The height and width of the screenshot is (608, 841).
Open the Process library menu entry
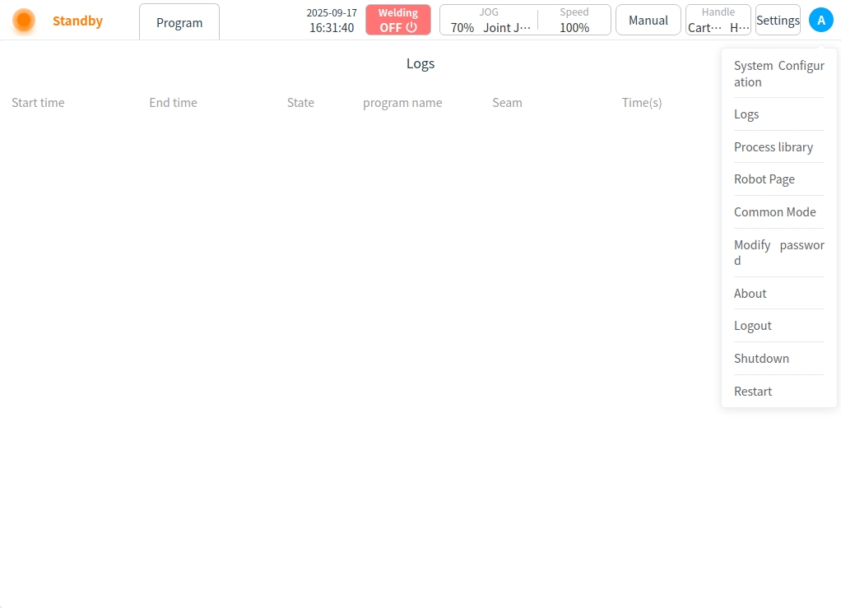pyautogui.click(x=774, y=147)
